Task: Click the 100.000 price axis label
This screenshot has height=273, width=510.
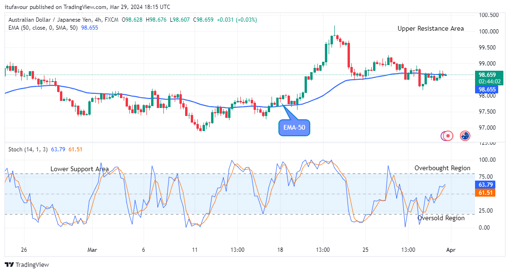Action: pyautogui.click(x=489, y=32)
